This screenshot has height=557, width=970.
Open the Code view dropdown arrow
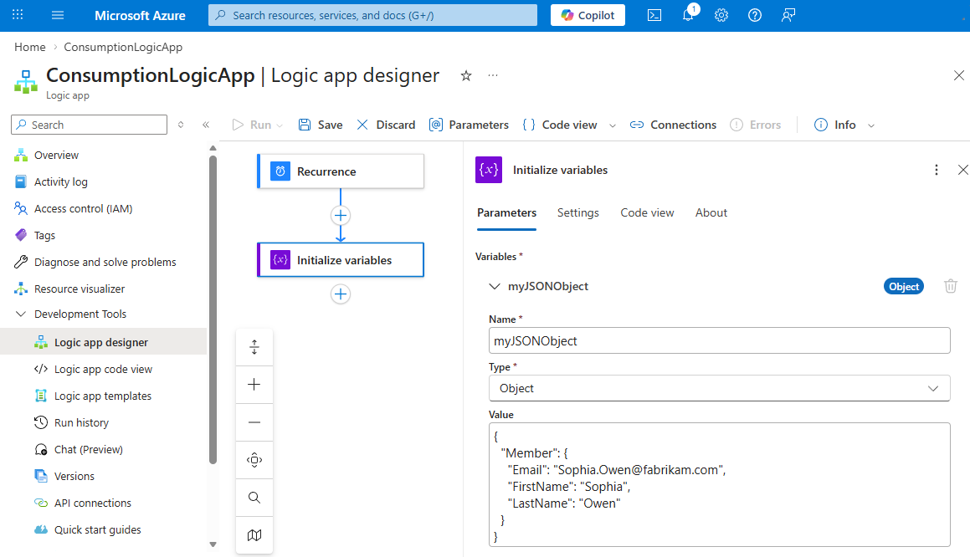(x=613, y=125)
